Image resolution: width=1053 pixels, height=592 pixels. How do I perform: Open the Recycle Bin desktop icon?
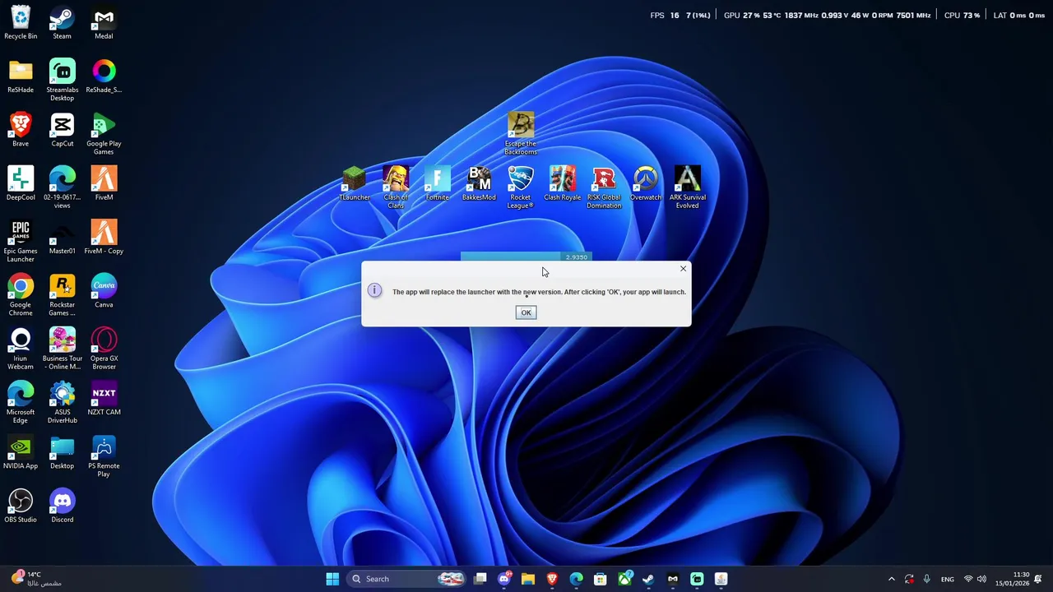21,22
